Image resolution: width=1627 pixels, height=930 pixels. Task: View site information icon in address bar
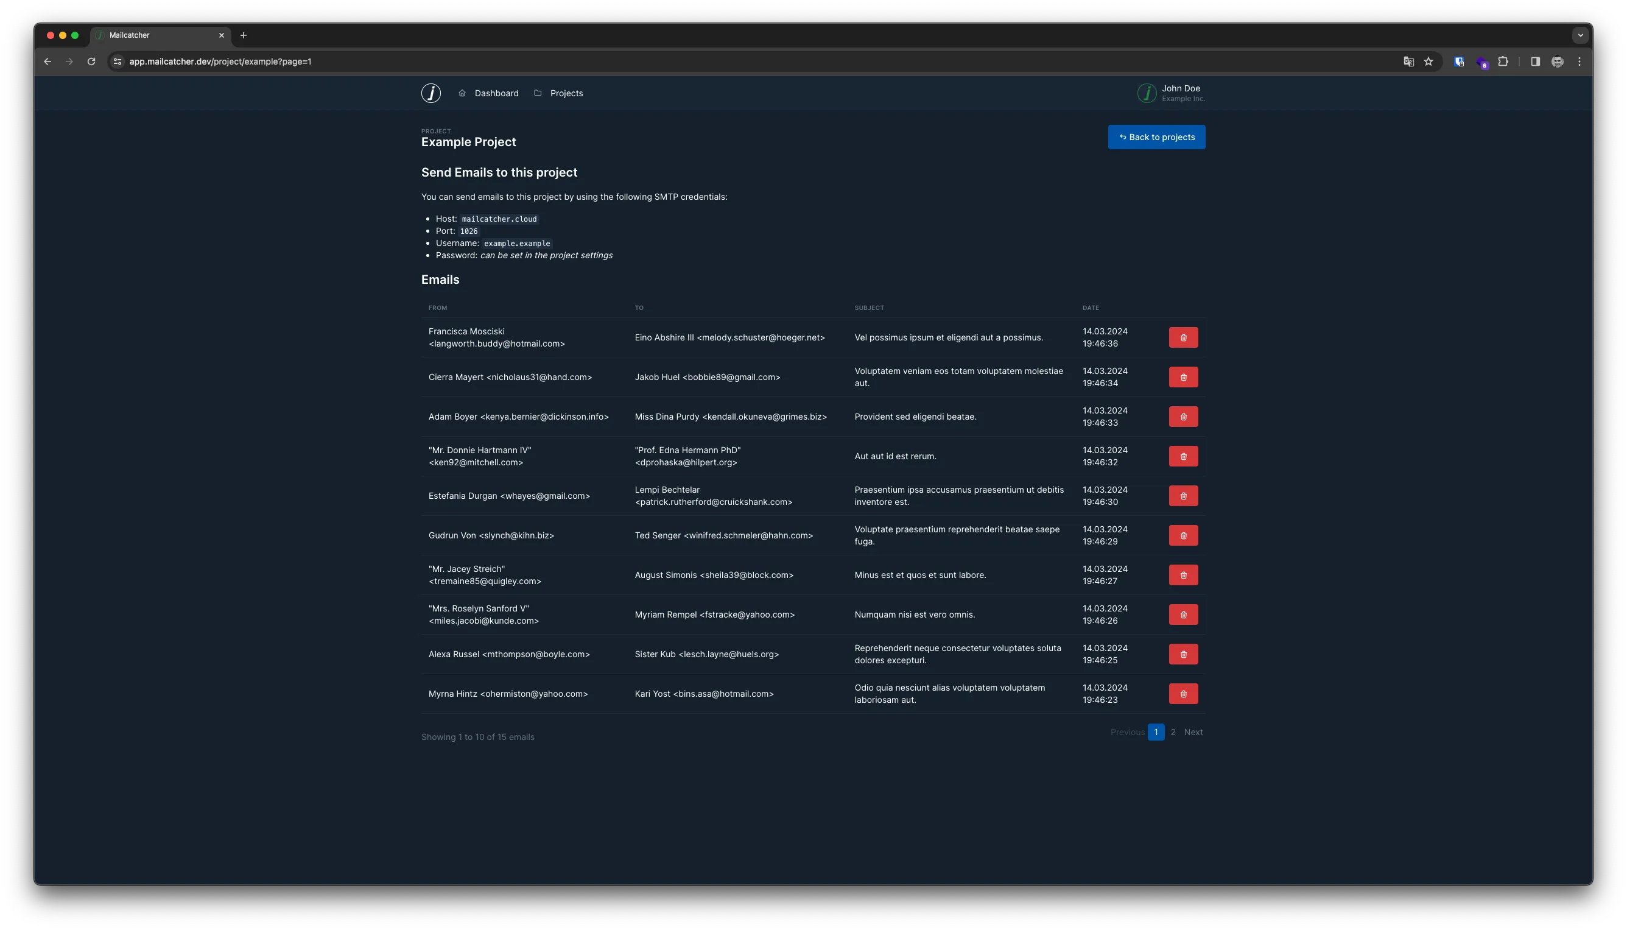[118, 62]
